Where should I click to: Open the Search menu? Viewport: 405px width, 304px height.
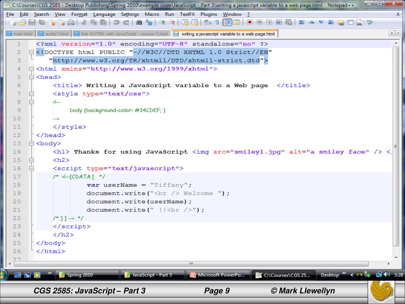[x=41, y=14]
